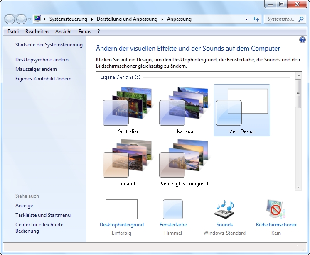
Task: Click the back navigation arrow
Action: coord(10,19)
